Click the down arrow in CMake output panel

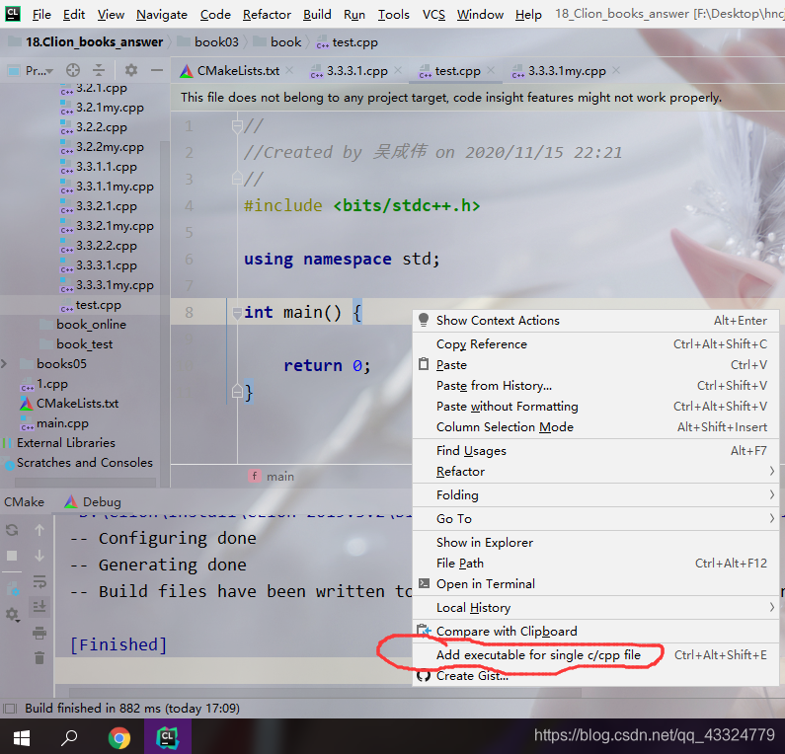39,556
